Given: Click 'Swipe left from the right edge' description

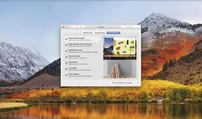Looking at the screenshot, I should pos(83,52).
